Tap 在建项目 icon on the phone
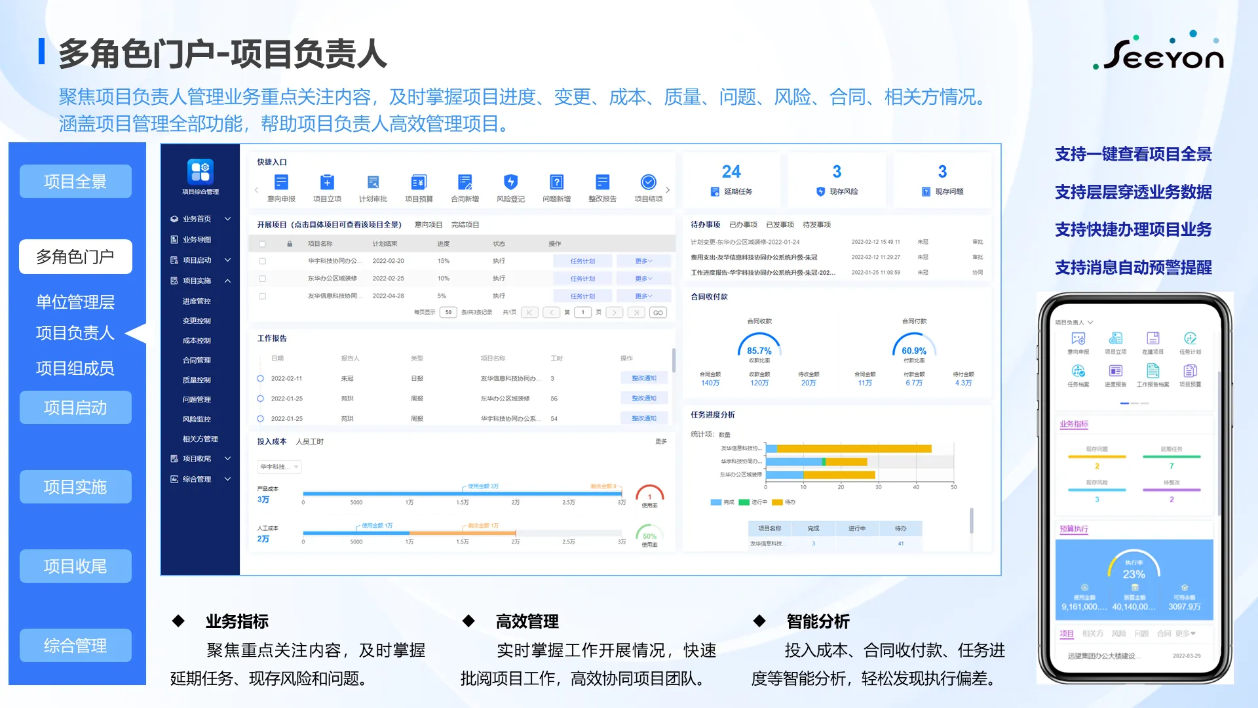The image size is (1258, 708). 1153,338
